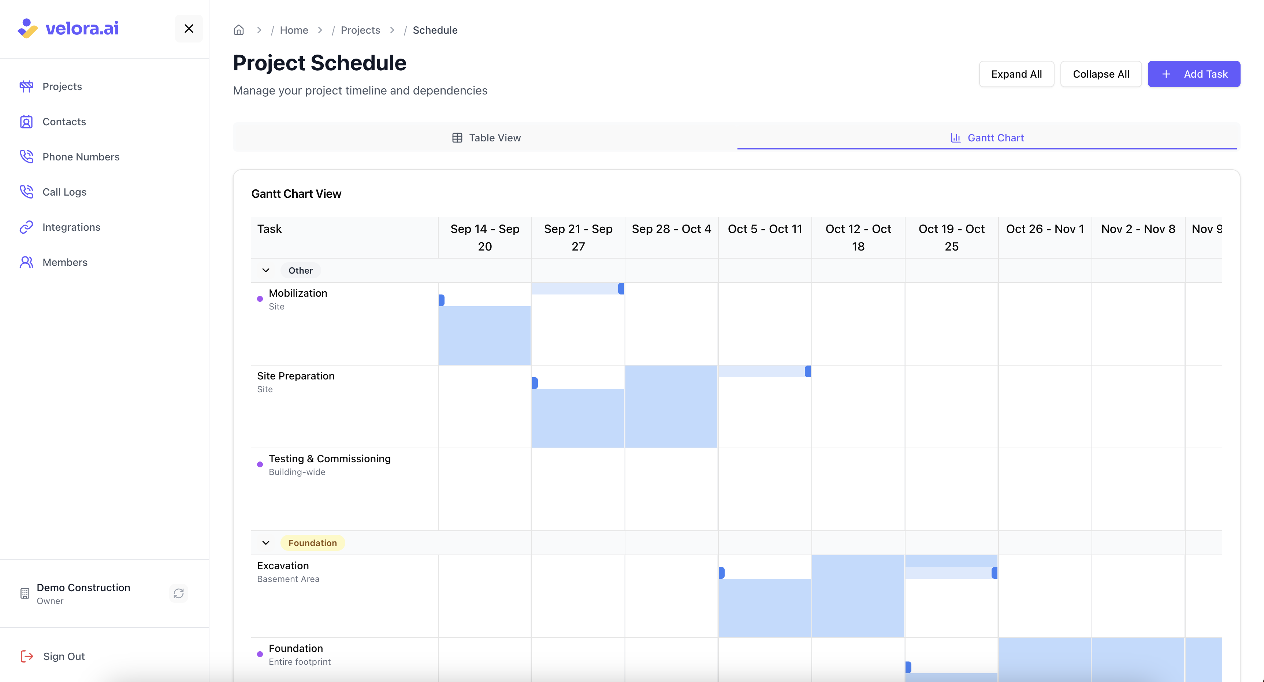The width and height of the screenshot is (1264, 682).
Task: Select the Foundation Entire footprint task
Action: pyautogui.click(x=345, y=660)
